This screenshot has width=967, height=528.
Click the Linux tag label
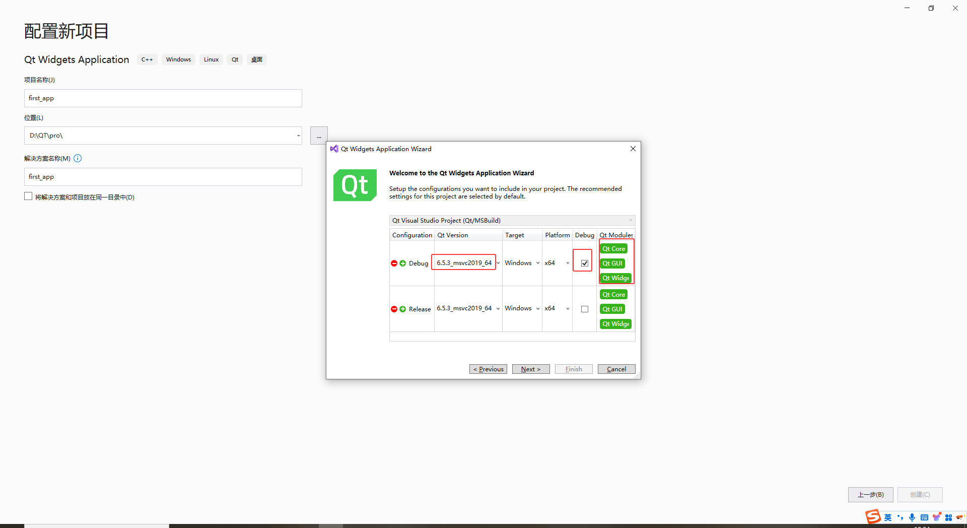pos(212,59)
